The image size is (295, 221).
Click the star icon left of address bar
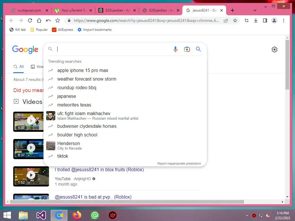pos(58,20)
